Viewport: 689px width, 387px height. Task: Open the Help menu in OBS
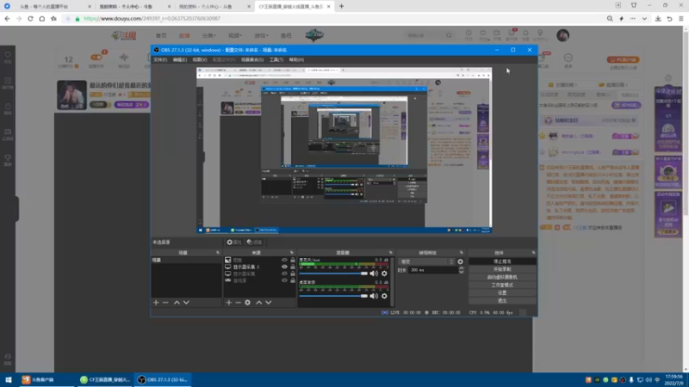click(296, 59)
